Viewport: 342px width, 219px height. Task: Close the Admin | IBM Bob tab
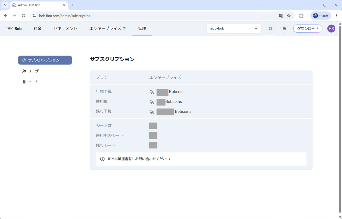tap(64, 5)
